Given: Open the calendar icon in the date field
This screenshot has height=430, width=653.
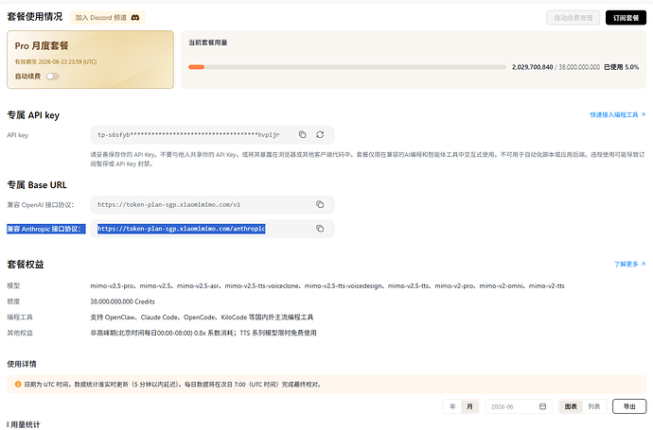Looking at the screenshot, I should 542,406.
